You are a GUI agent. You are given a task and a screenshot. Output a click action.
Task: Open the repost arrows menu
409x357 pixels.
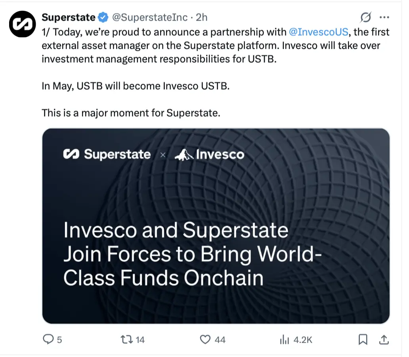point(126,340)
